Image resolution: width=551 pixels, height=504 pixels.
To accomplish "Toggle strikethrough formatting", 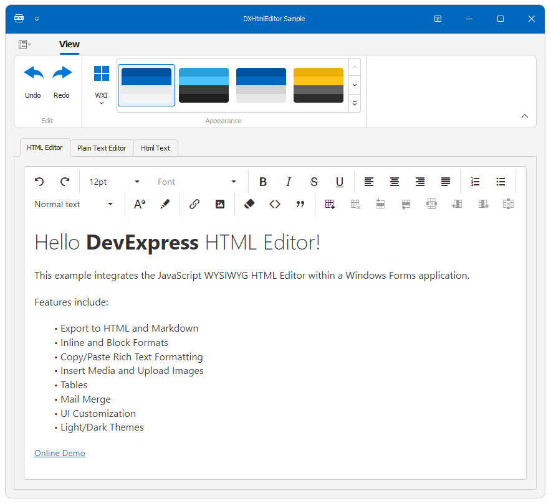I will (x=314, y=182).
